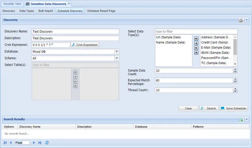Click add arrow in data types picker
The image size is (252, 148).
(196, 43)
